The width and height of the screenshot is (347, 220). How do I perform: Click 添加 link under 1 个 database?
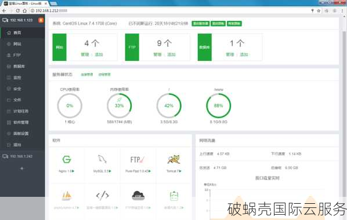pos(244,54)
